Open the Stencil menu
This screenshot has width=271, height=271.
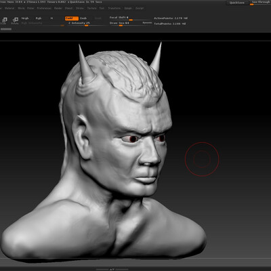pyautogui.click(x=68, y=8)
